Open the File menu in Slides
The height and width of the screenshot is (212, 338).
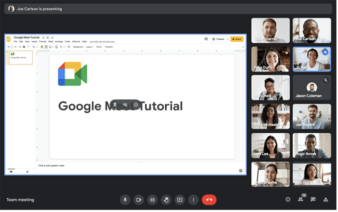(15, 41)
